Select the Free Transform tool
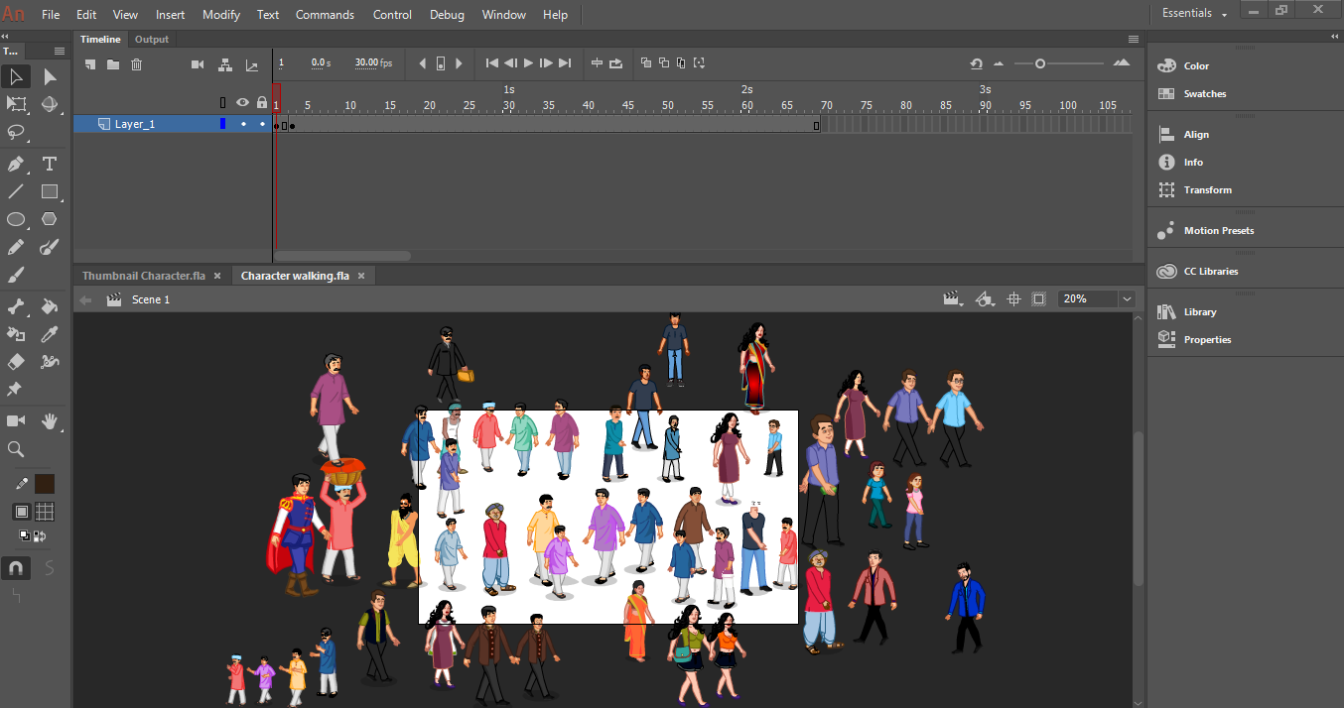1344x708 pixels. tap(16, 104)
